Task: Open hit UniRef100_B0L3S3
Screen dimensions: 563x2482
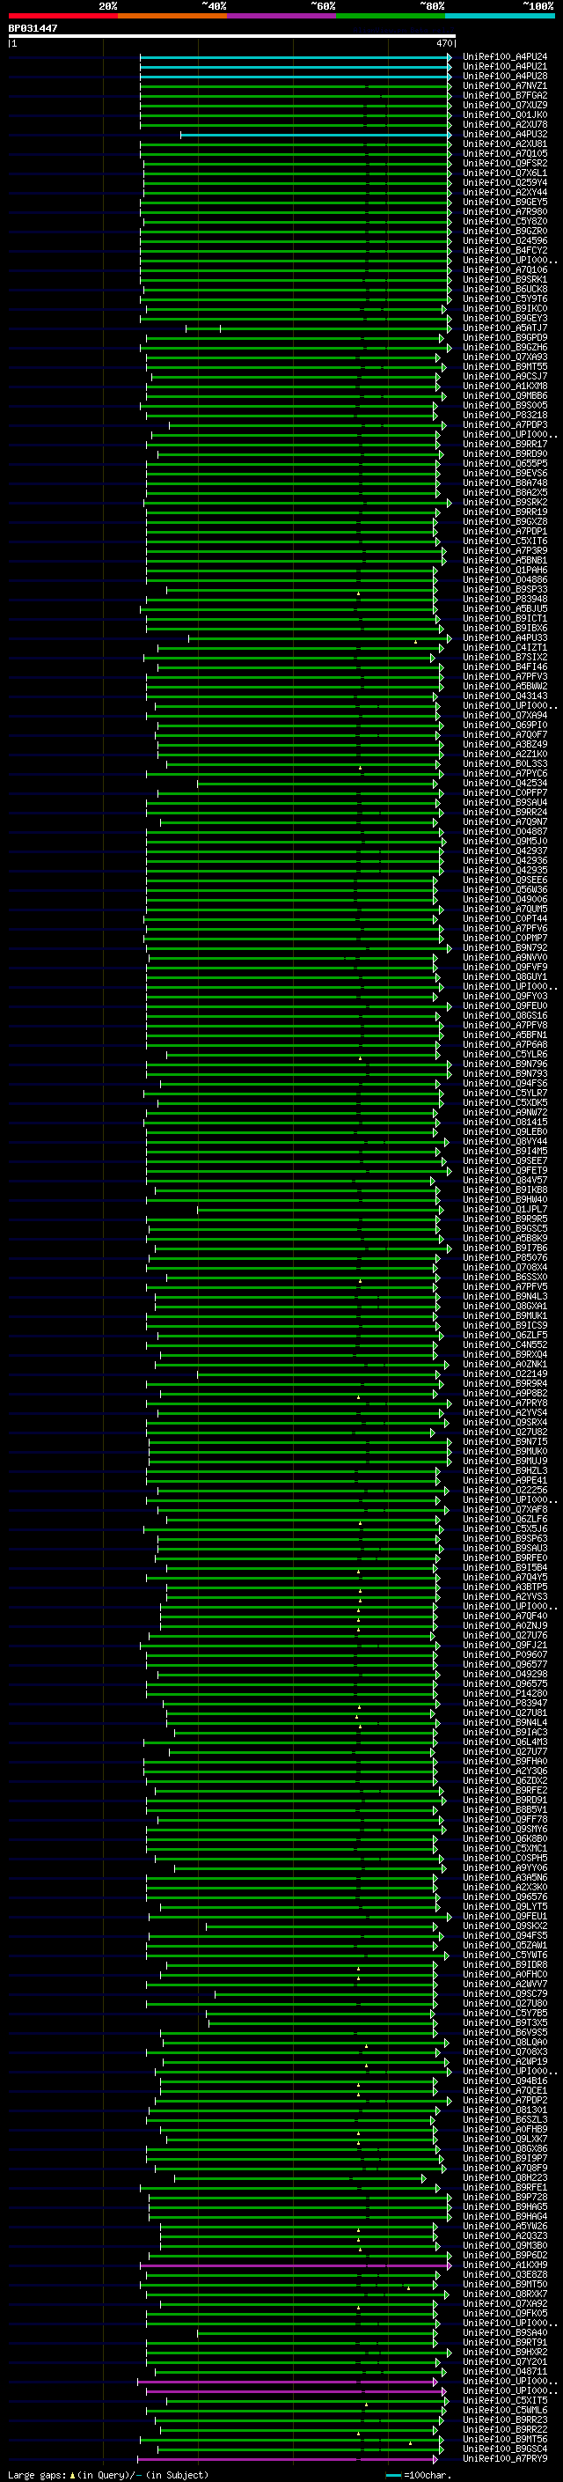Action: pos(504,764)
